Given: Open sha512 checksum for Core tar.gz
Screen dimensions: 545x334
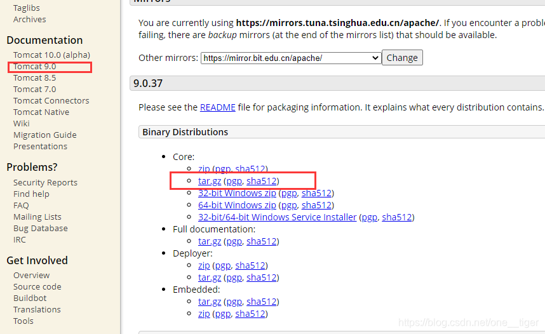Looking at the screenshot, I should pos(261,181).
